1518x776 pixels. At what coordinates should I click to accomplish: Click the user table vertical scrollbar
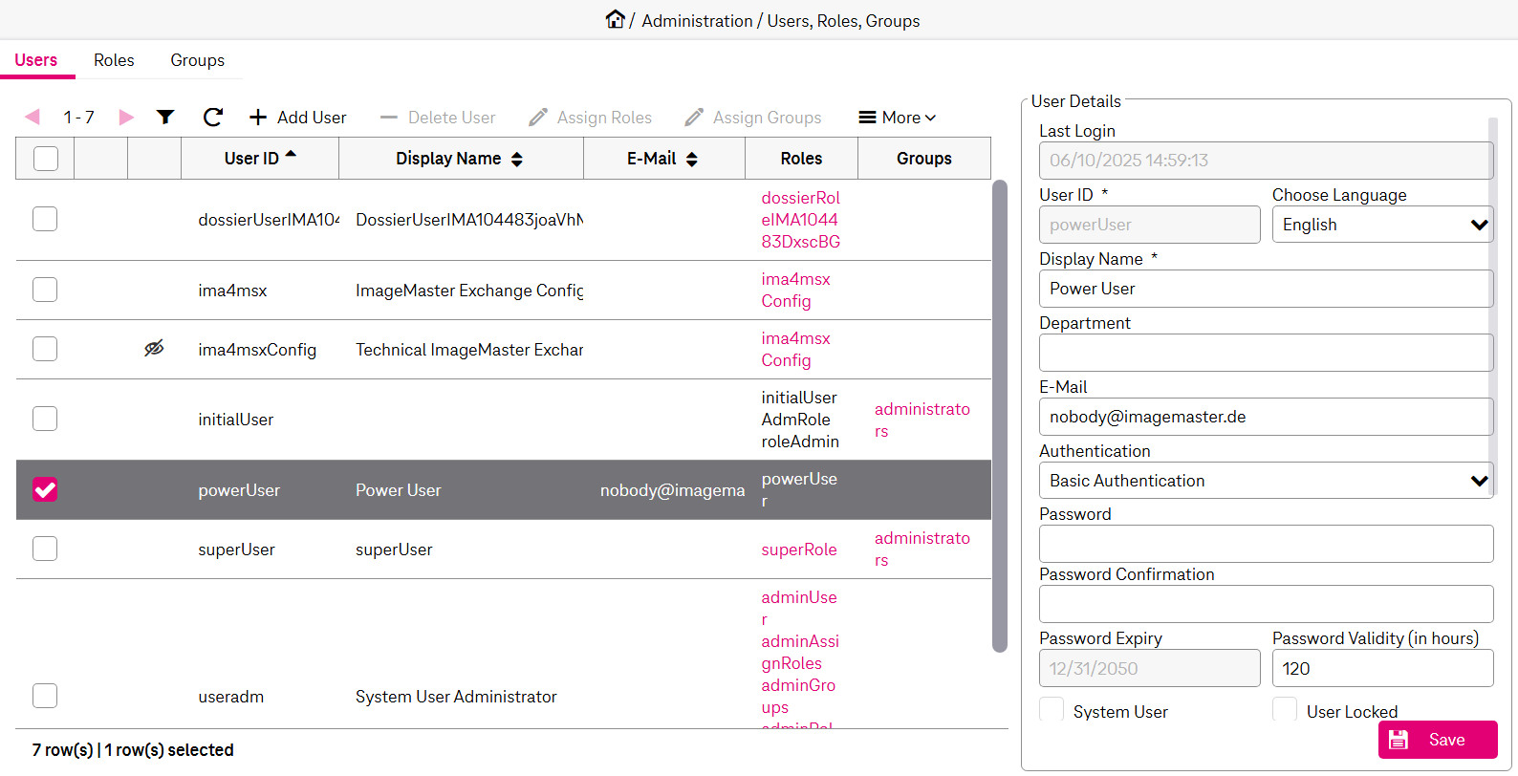pos(1000,416)
